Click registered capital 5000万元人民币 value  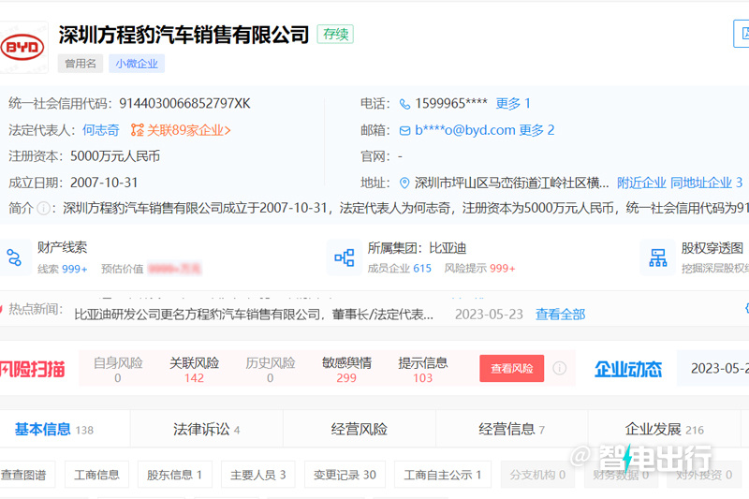tap(115, 156)
